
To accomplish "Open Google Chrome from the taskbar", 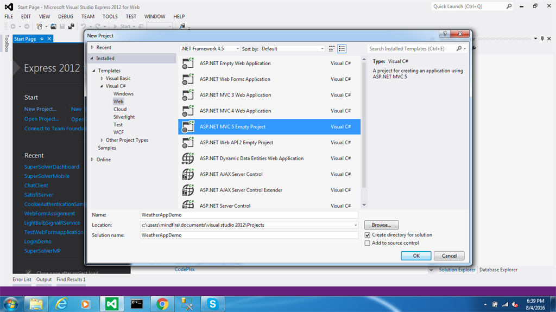I will [162, 304].
